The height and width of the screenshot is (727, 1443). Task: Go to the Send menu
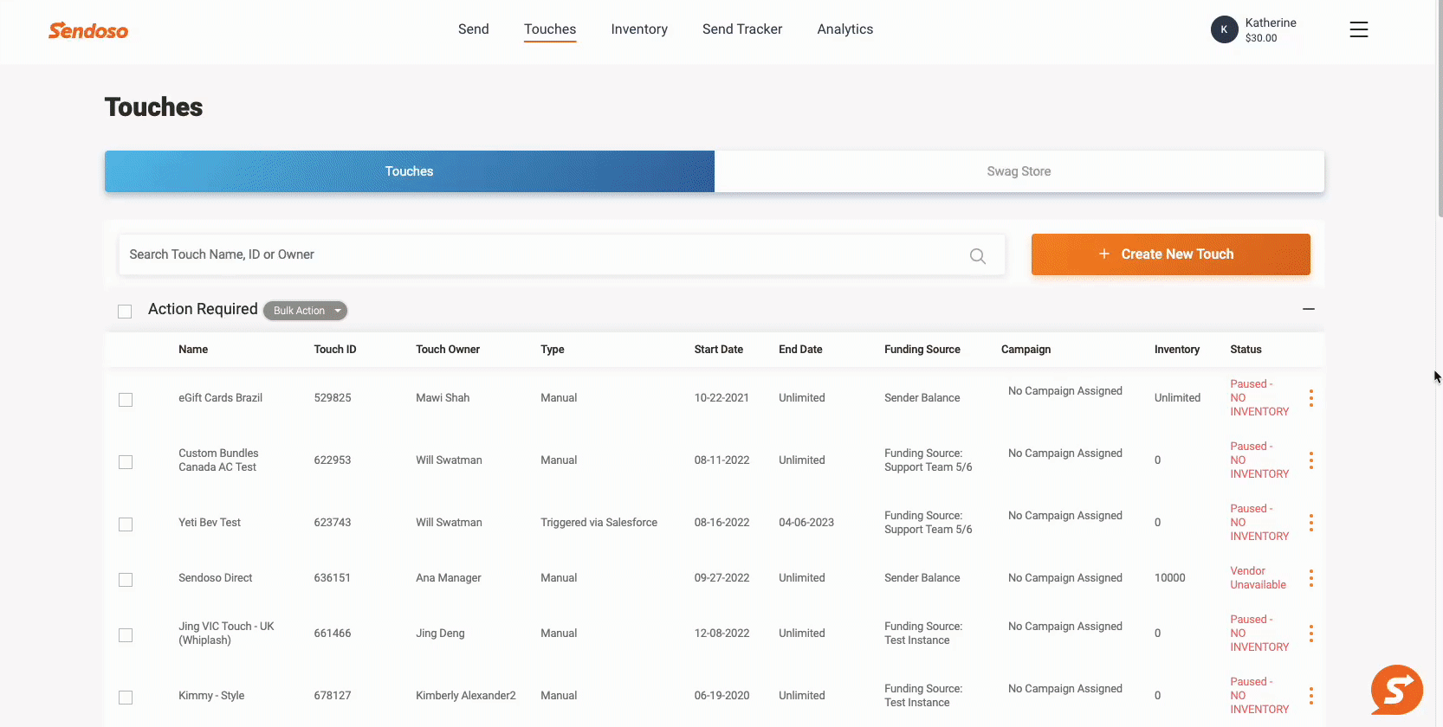474,29
